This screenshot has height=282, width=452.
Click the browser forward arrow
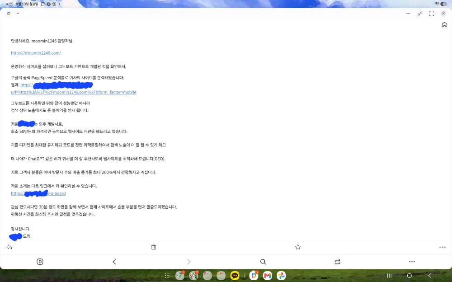[189, 262]
